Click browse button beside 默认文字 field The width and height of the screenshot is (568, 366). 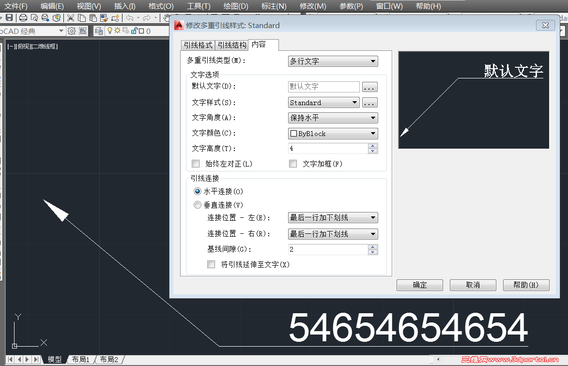369,87
